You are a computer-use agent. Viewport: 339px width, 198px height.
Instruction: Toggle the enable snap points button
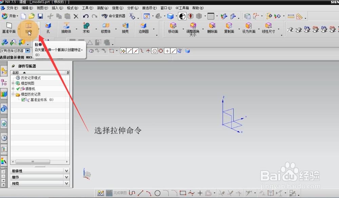[123, 51]
